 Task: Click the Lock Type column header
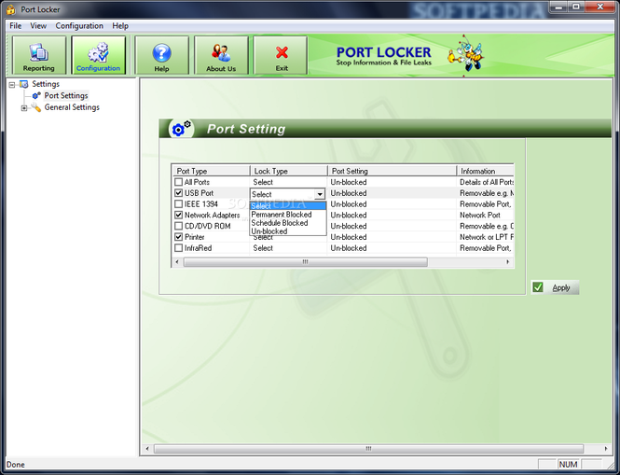[289, 171]
